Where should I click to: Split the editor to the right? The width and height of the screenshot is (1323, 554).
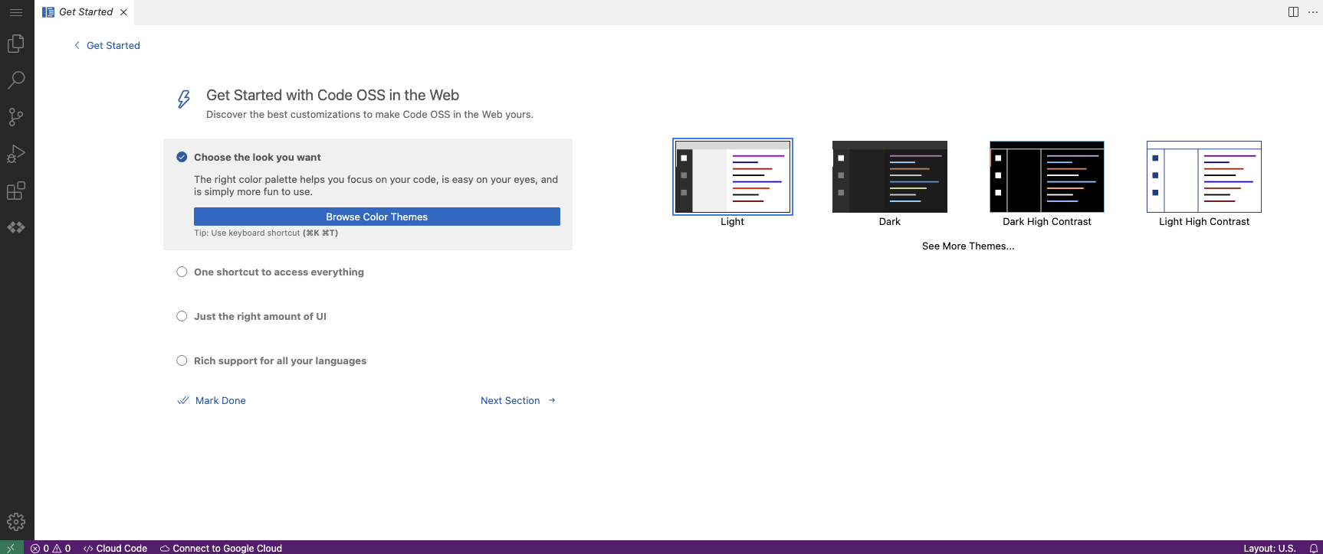(1293, 12)
